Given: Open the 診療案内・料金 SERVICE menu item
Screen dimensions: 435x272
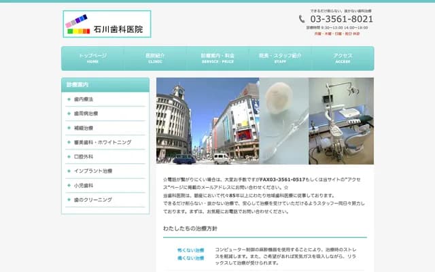Looking at the screenshot, I should (217, 58).
